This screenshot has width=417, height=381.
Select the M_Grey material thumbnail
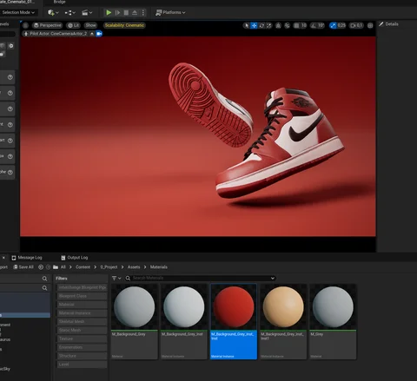coord(333,307)
